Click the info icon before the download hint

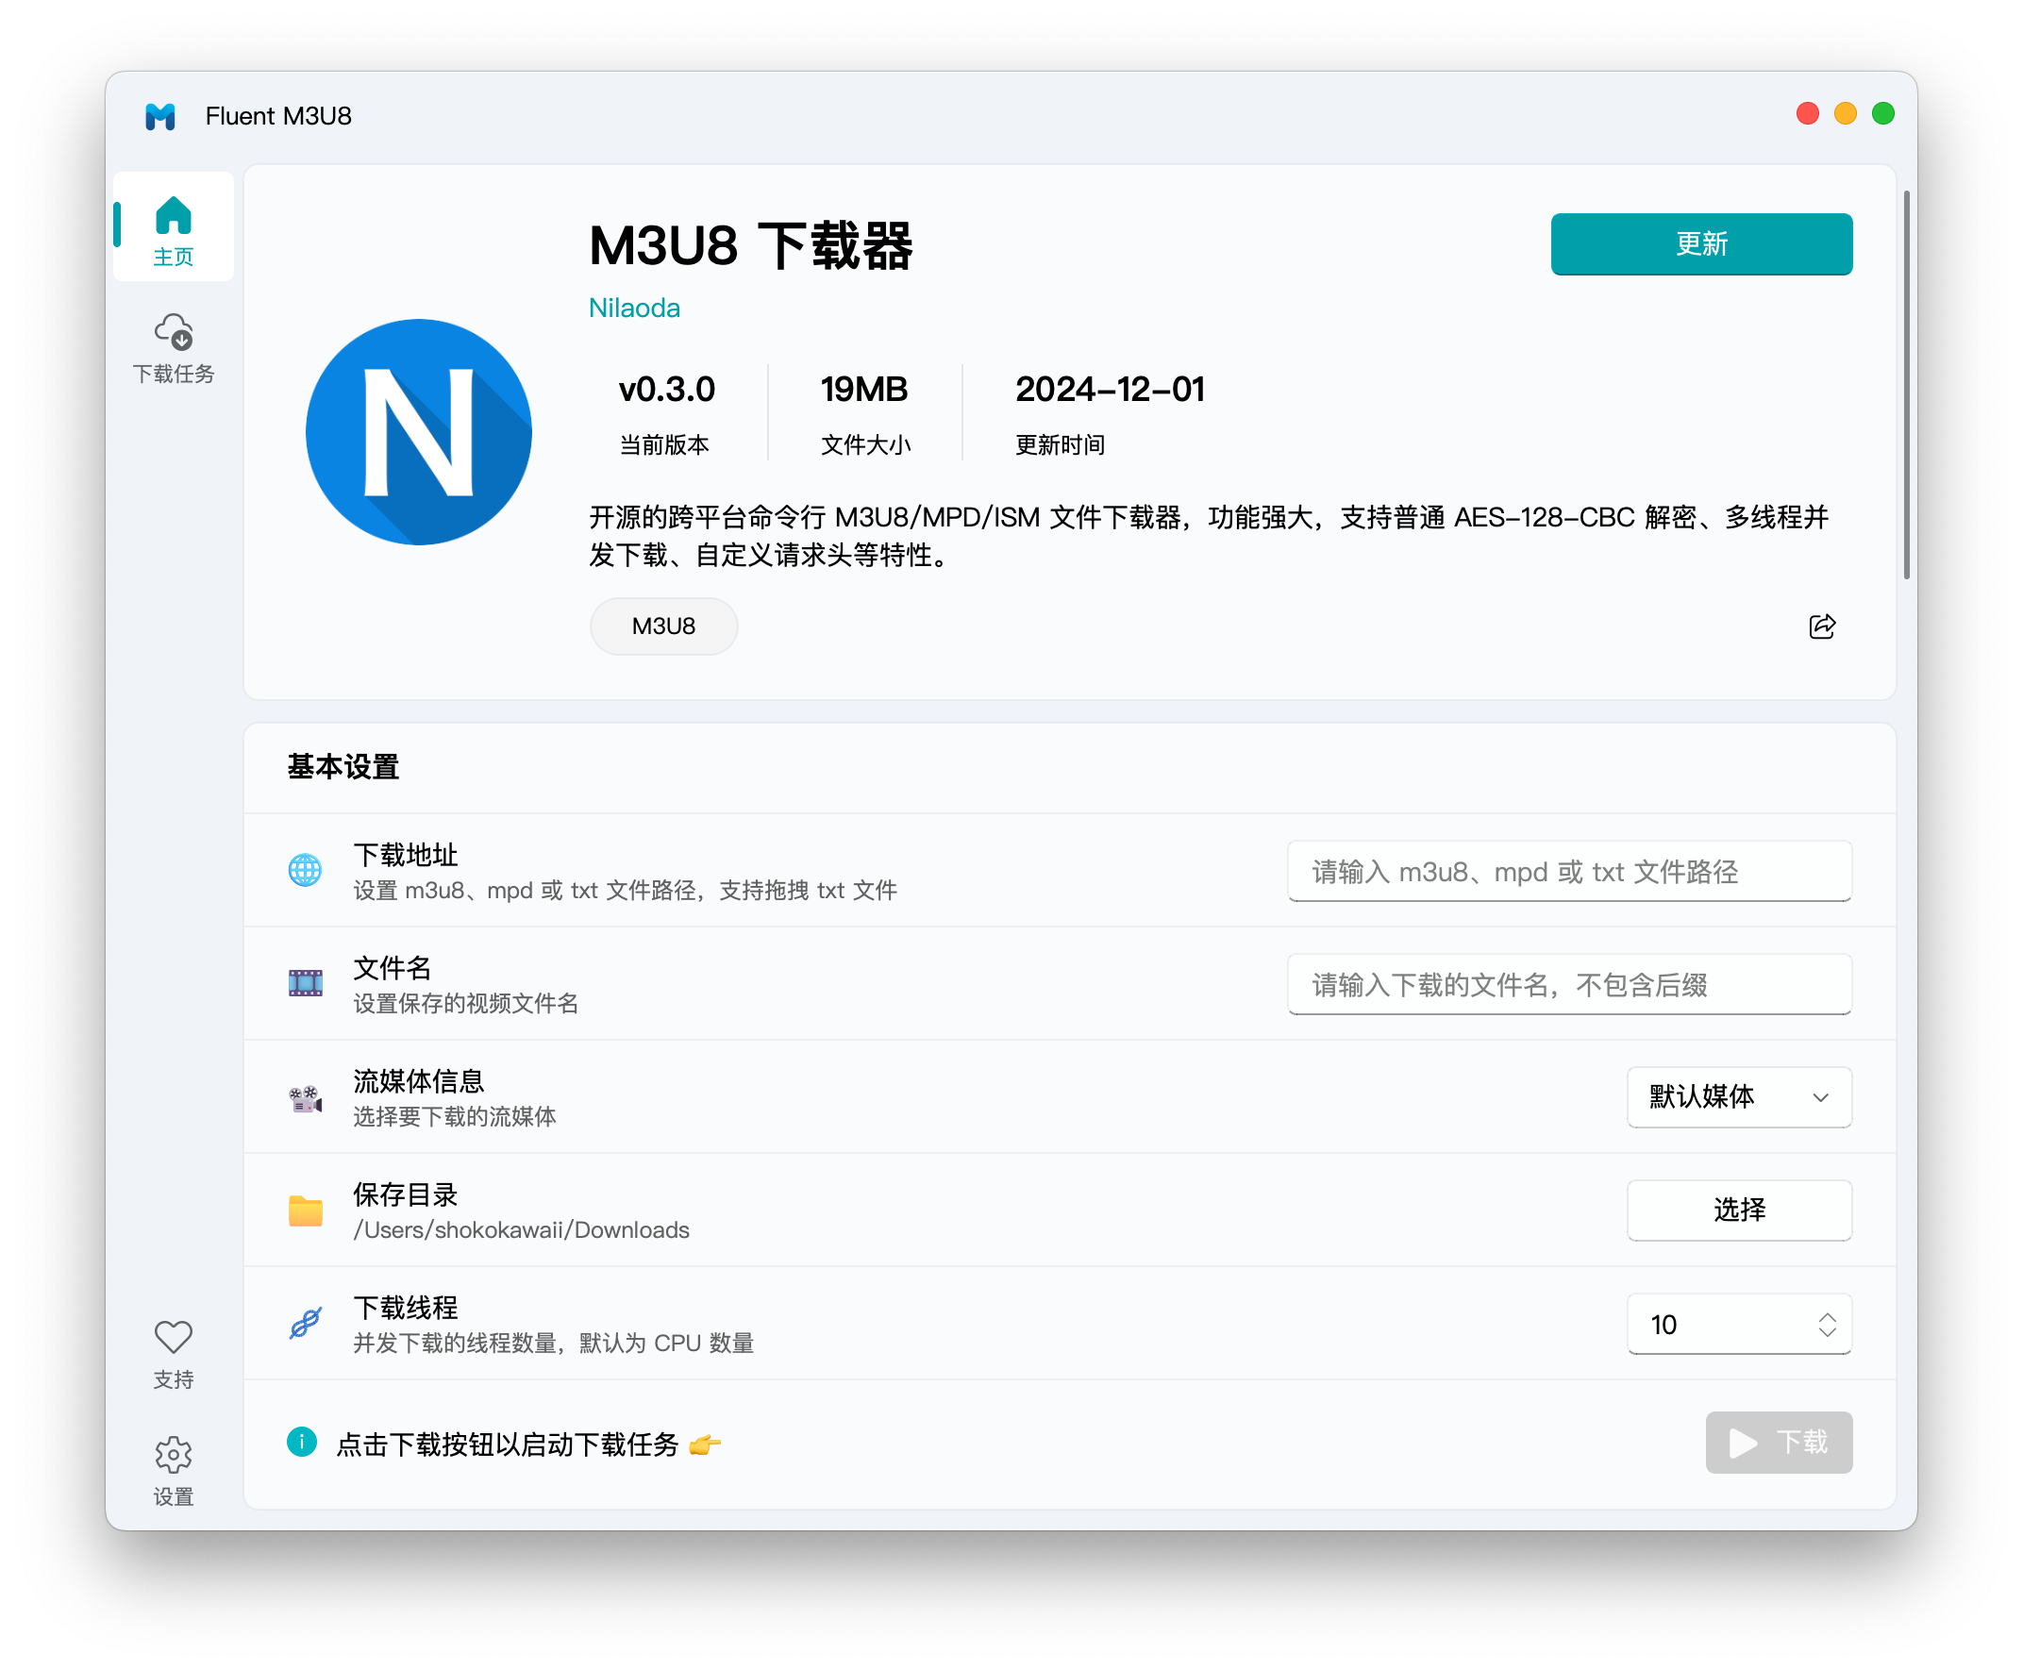pyautogui.click(x=304, y=1443)
